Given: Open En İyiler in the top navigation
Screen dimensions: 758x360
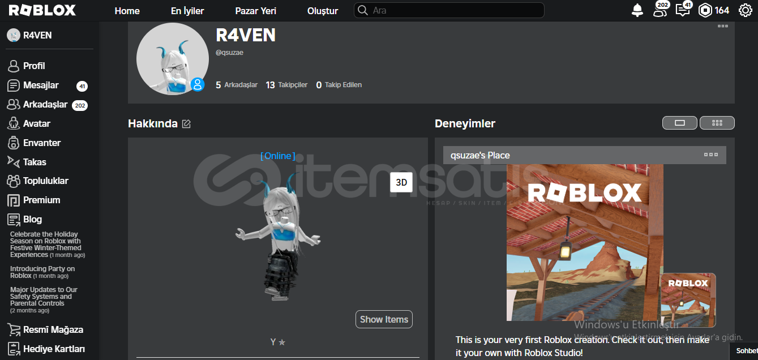Looking at the screenshot, I should click(187, 11).
